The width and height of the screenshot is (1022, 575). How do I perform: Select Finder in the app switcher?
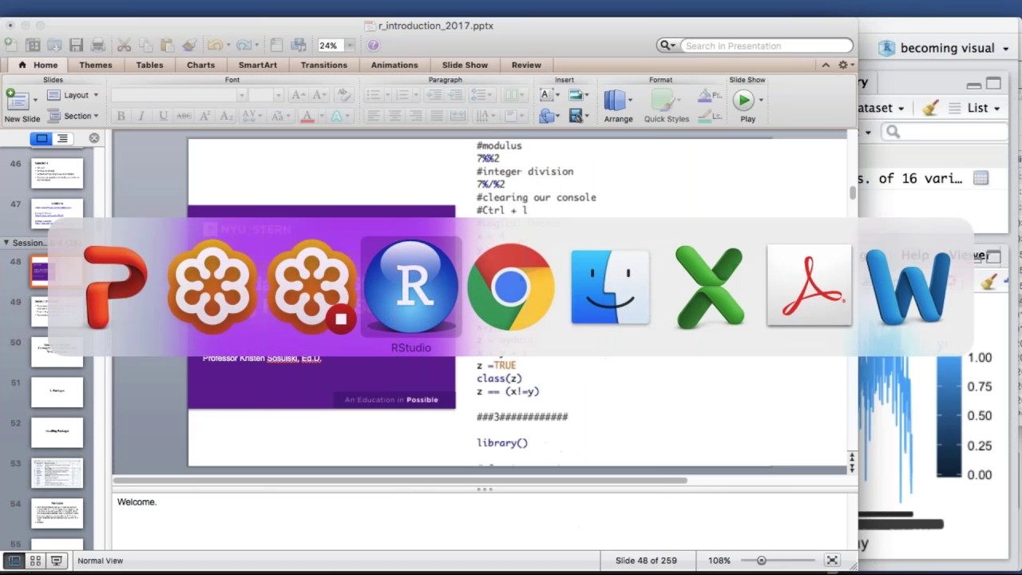pyautogui.click(x=610, y=287)
